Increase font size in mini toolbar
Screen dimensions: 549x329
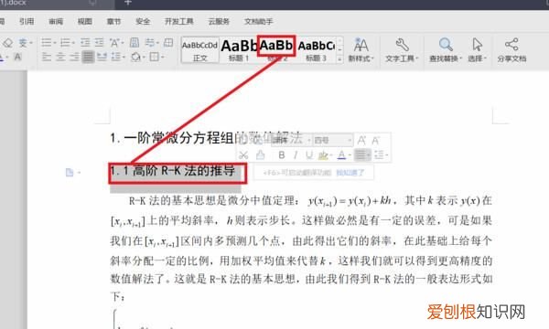pyautogui.click(x=361, y=140)
